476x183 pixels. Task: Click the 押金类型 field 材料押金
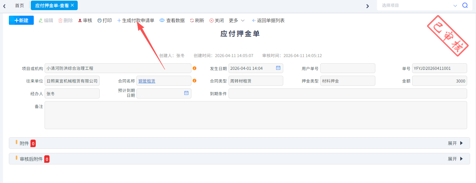coord(348,81)
